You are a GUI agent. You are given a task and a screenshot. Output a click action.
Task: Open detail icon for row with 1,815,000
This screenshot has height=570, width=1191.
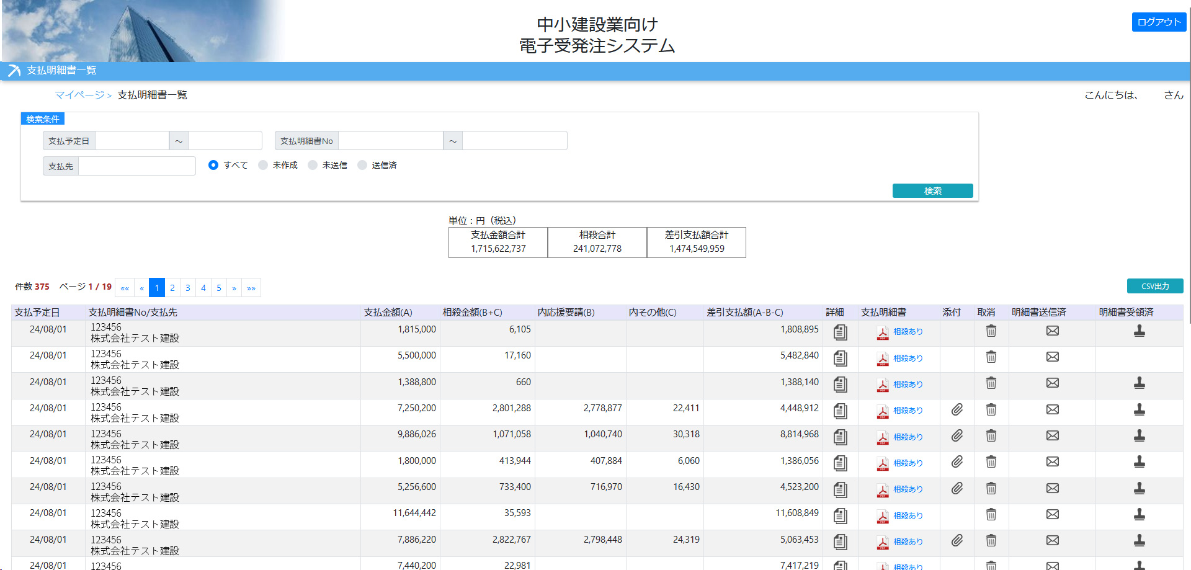tap(840, 332)
